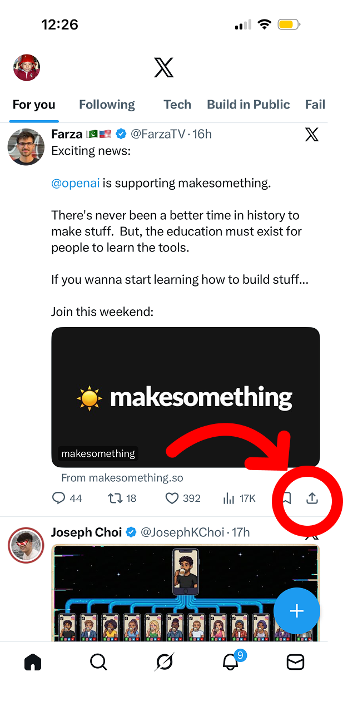Switch to the Tech tab
Screen dimensions: 343x711
click(x=177, y=105)
